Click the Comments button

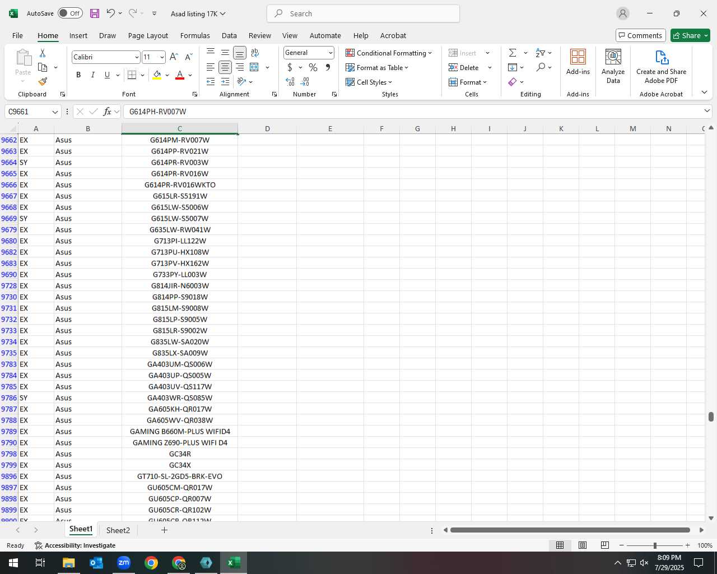coord(640,35)
